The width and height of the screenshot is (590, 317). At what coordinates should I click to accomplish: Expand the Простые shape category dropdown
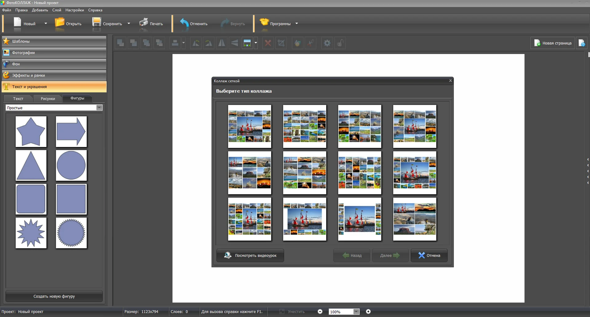pos(99,108)
